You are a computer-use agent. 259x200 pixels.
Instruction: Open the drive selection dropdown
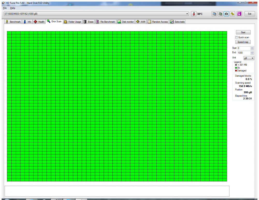coord(187,14)
